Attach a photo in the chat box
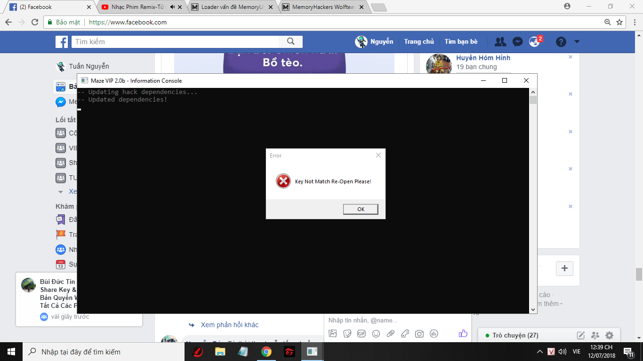Viewport: 643px width, 361px height. click(333, 334)
